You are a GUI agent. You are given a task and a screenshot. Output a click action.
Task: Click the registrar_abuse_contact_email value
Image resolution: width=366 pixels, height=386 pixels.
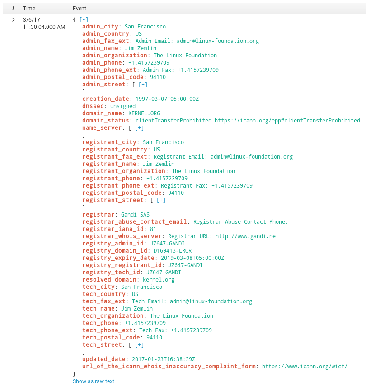240,222
